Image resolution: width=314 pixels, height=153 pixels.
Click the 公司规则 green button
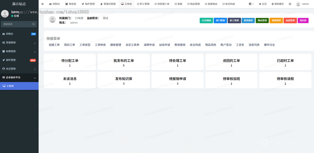coord(206,20)
